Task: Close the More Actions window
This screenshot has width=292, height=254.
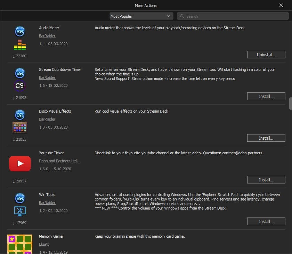Action: pyautogui.click(x=281, y=5)
